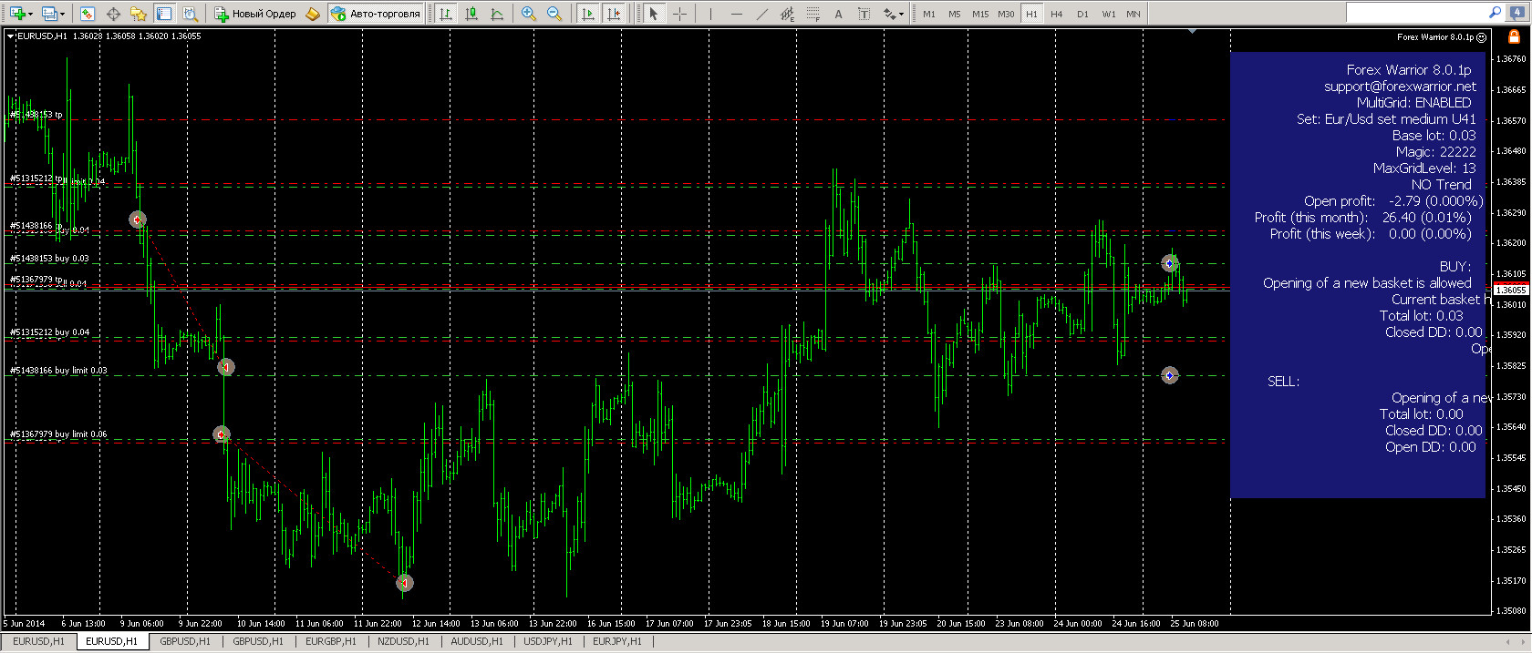Draw a vertical line
The image size is (1532, 653).
tap(710, 14)
